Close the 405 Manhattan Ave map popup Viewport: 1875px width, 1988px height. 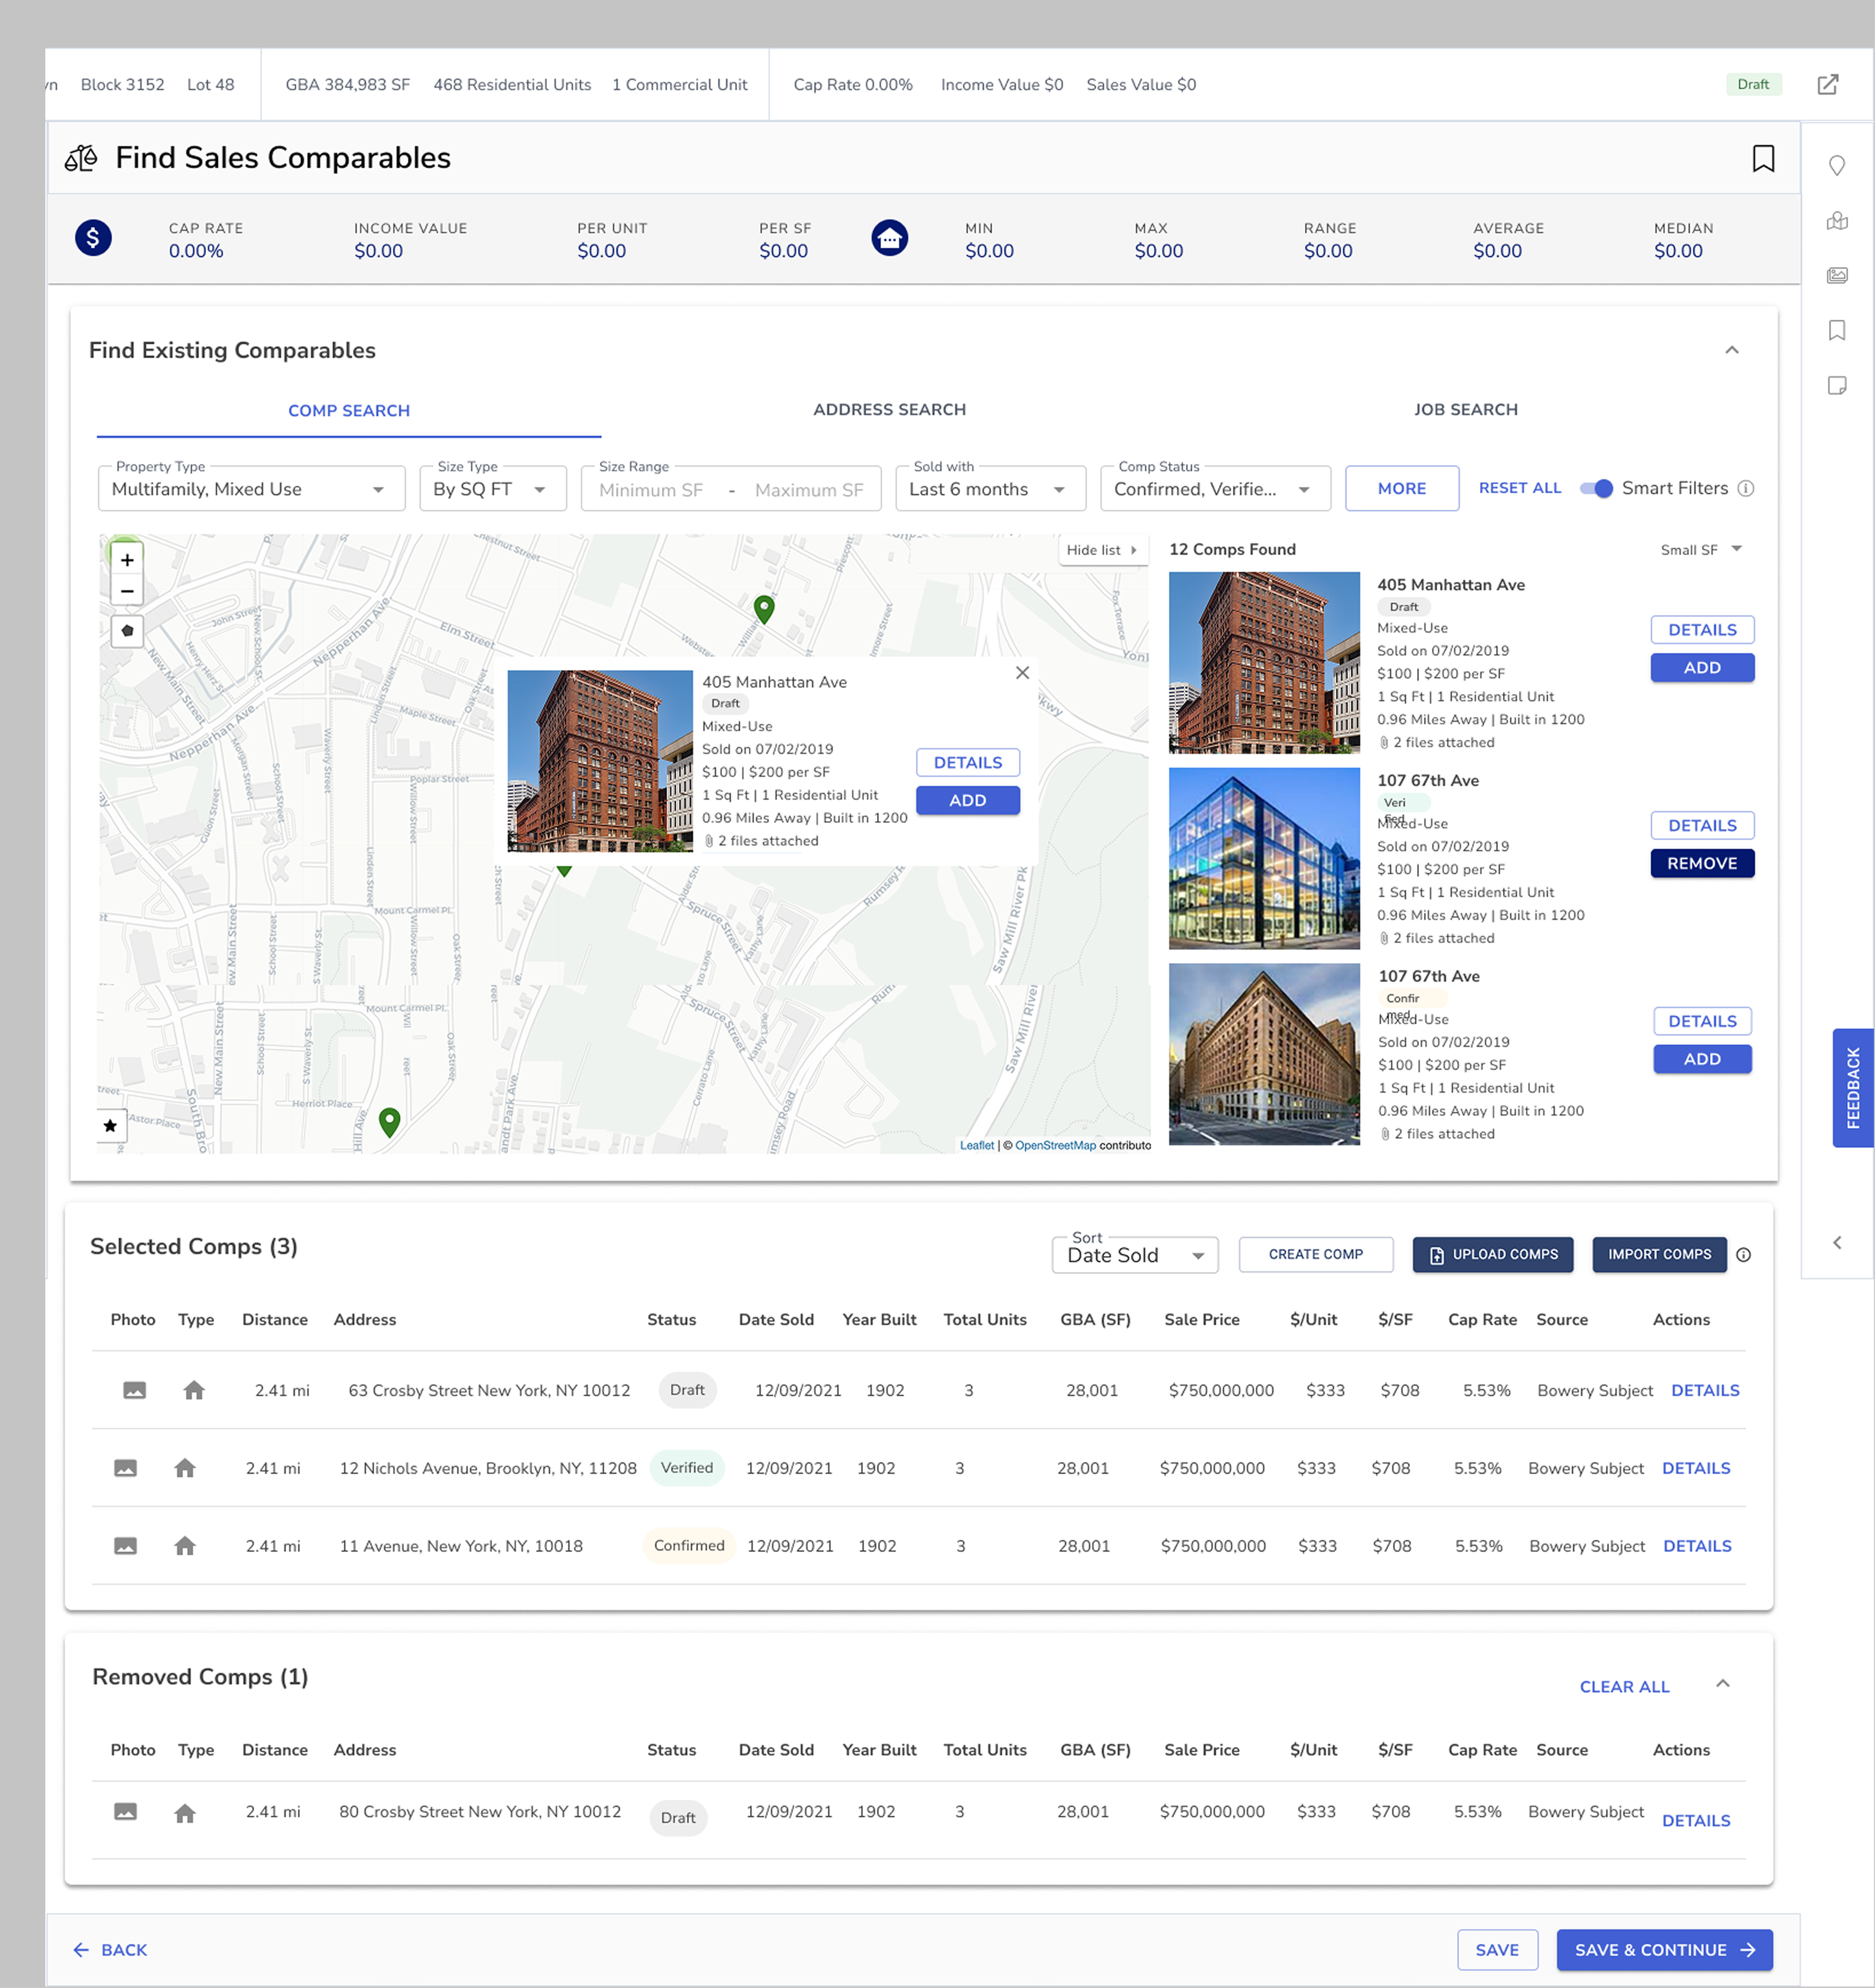[x=1022, y=673]
